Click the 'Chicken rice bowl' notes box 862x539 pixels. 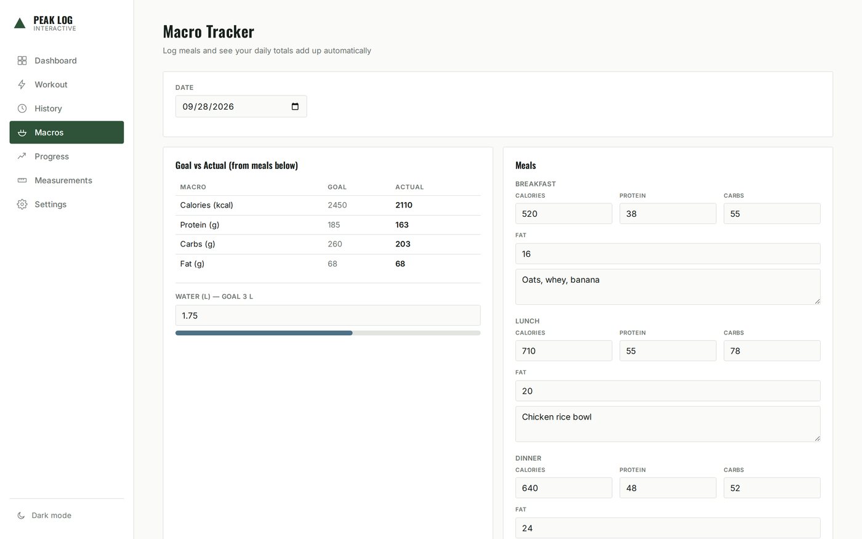[x=667, y=424]
